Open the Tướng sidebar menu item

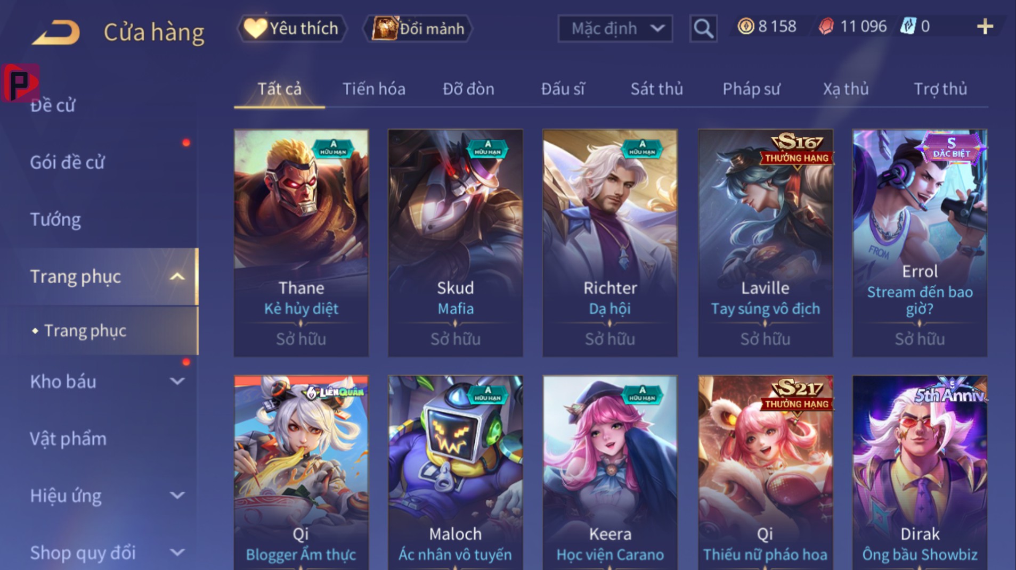[55, 219]
